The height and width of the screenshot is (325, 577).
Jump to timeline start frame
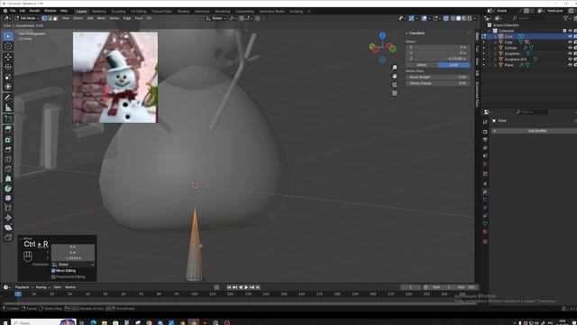pyautogui.click(x=229, y=287)
